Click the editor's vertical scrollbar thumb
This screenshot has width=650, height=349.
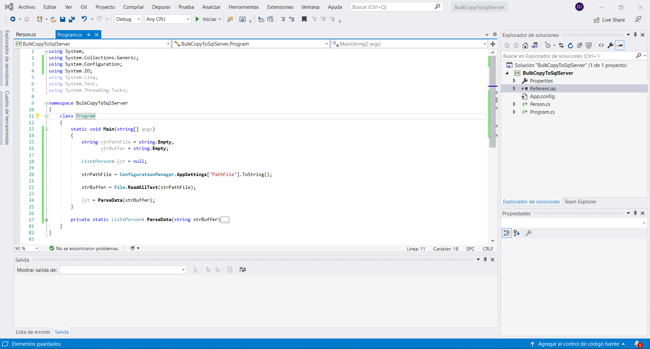(492, 102)
